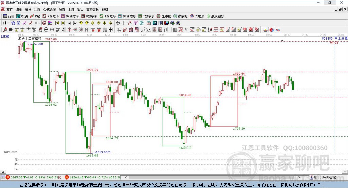Click the 收858485日线 status indicator

pos(323,177)
